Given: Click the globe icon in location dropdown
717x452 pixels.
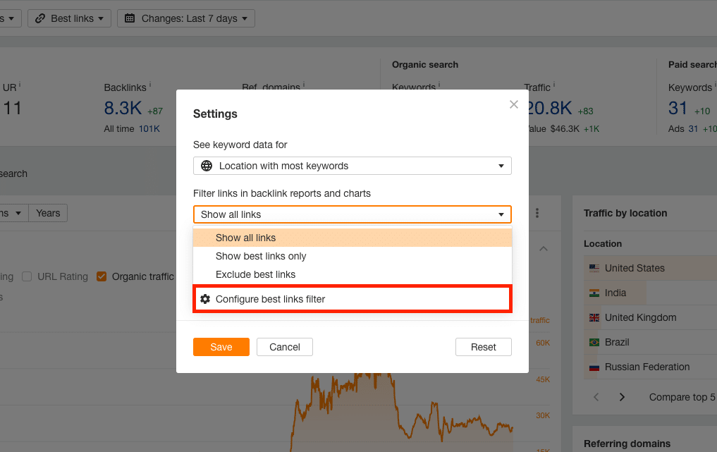Looking at the screenshot, I should pyautogui.click(x=207, y=166).
